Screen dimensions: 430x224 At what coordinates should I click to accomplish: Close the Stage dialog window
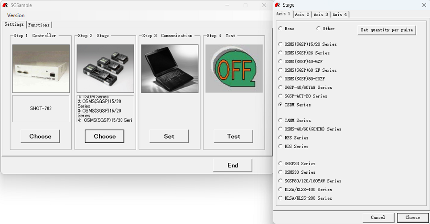coord(424,5)
